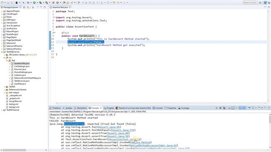Toggle Scroll Lock in the Console toolbar

pos(233,108)
